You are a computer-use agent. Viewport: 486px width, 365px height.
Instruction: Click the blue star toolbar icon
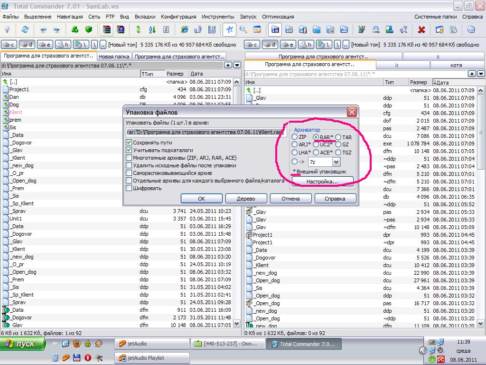coord(230,30)
